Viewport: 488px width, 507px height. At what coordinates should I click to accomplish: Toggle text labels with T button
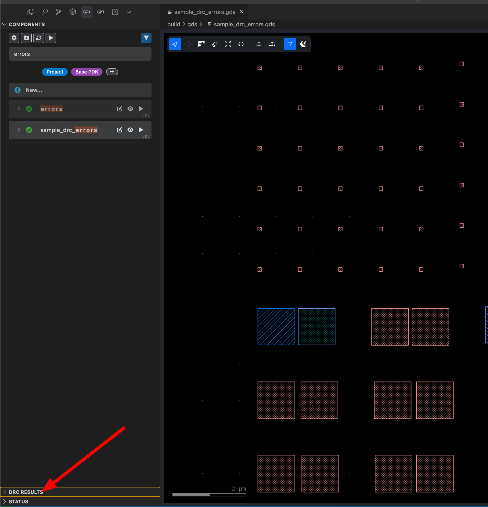(x=290, y=44)
